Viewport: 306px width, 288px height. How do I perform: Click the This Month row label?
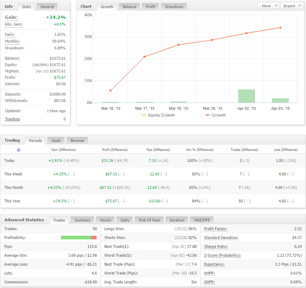[13, 188]
